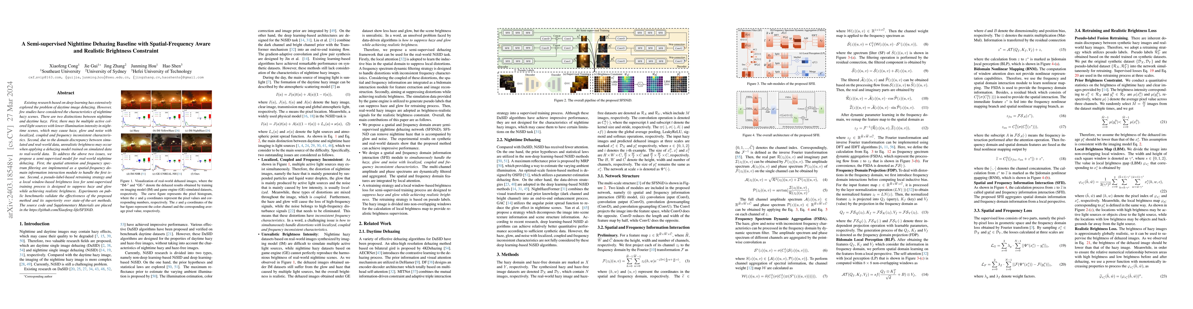Click the Figure 3 sub-modules caption

[781, 84]
